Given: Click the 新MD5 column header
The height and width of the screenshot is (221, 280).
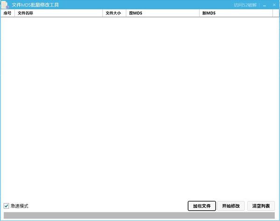Looking at the screenshot, I should [x=236, y=14].
